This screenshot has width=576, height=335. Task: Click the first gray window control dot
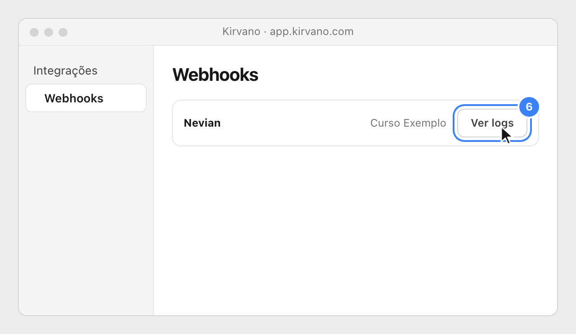tap(34, 32)
